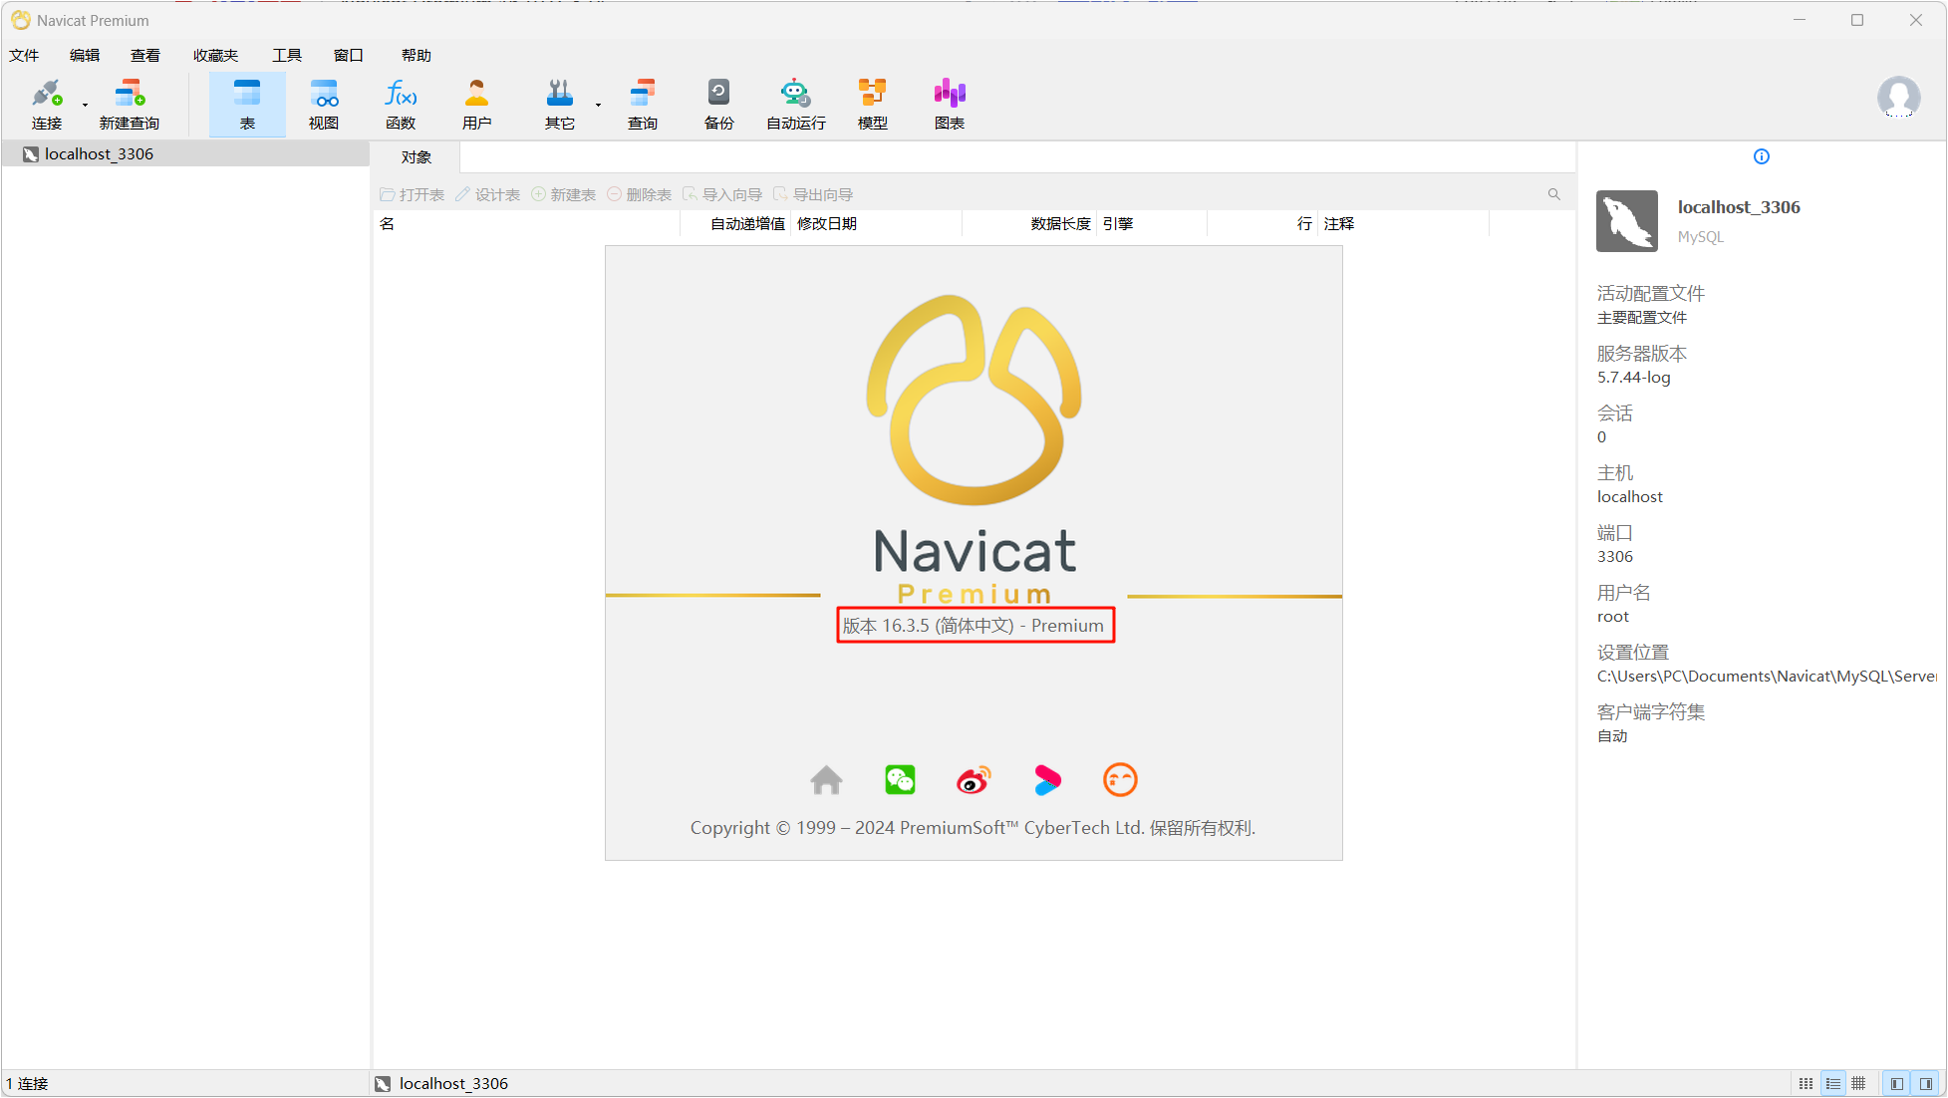Toggle the left navigation pane button
The width and height of the screenshot is (1948, 1098).
1896,1083
